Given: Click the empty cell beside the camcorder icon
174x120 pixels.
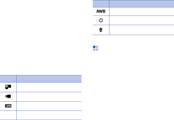Looking at the screenshot, I should [49, 87].
